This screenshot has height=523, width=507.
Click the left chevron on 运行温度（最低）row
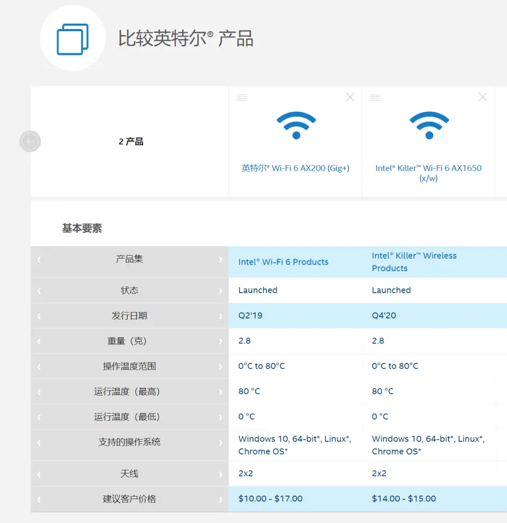[39, 417]
